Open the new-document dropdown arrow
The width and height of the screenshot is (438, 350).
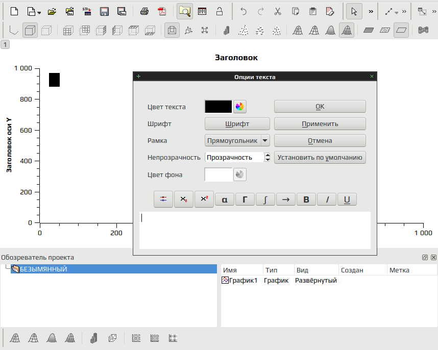click(39, 13)
